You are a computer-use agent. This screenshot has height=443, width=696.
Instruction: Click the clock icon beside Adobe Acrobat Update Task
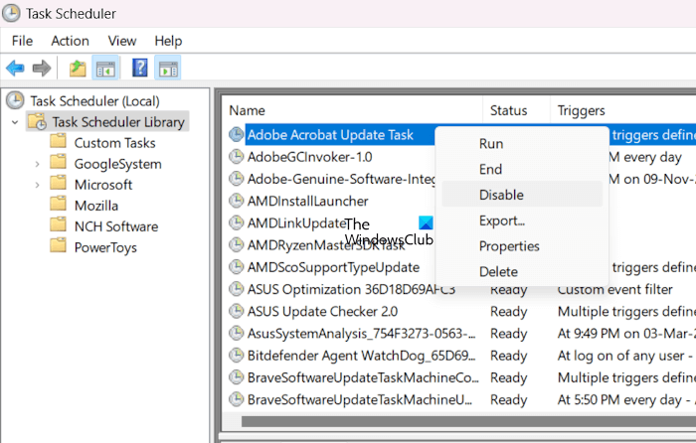click(237, 134)
